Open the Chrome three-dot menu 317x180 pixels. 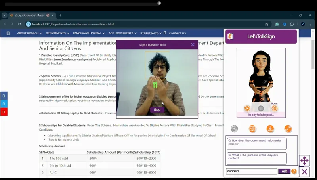coord(310,24)
